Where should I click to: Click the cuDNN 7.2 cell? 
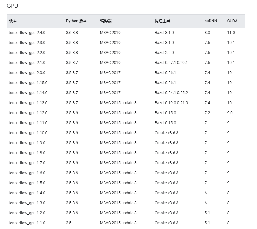pos(207,113)
